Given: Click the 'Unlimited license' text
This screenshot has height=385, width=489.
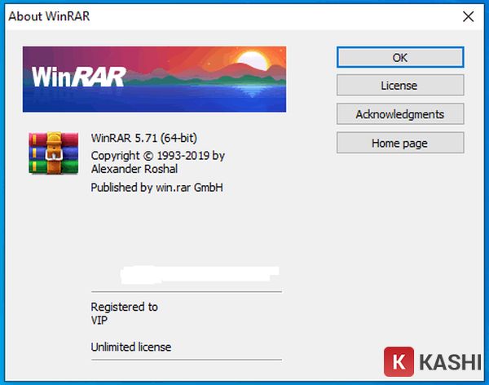Looking at the screenshot, I should [x=131, y=347].
